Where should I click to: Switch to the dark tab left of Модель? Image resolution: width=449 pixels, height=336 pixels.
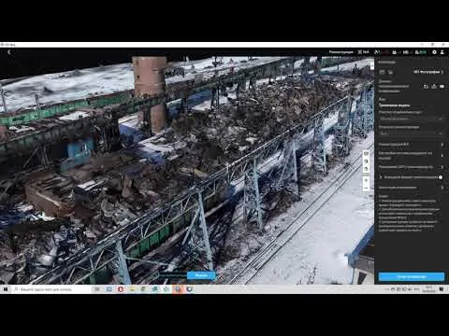(x=173, y=275)
